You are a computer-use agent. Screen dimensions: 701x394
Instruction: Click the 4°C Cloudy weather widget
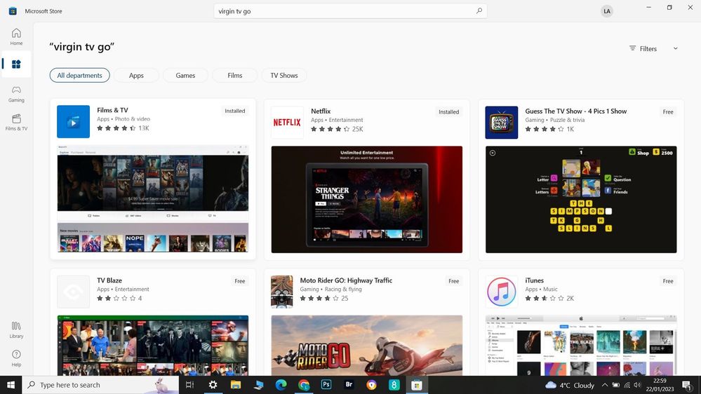tap(570, 385)
